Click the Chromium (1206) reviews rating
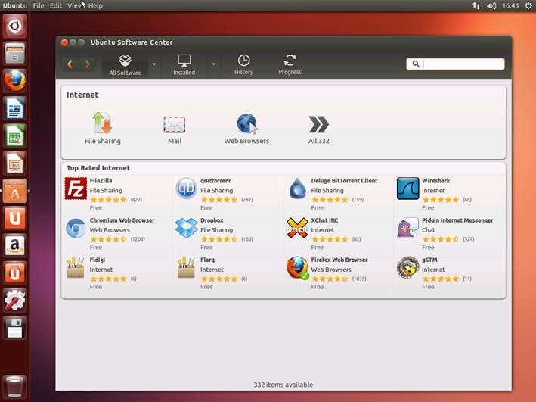This screenshot has width=536, height=402. pos(117,239)
